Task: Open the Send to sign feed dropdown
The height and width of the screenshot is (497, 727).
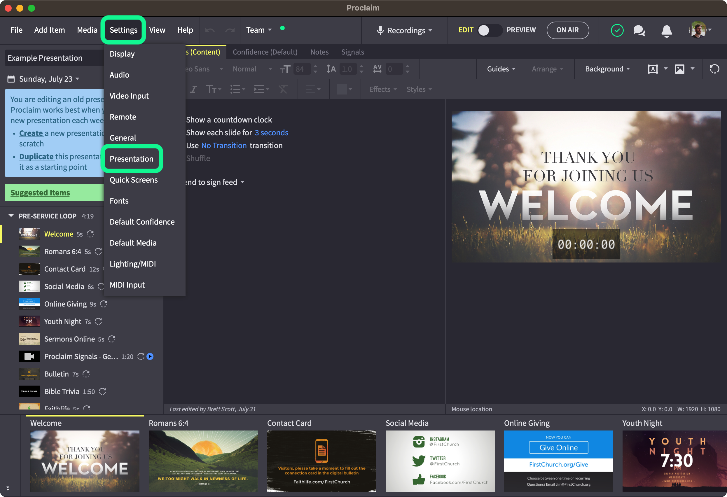Action: [x=215, y=182]
